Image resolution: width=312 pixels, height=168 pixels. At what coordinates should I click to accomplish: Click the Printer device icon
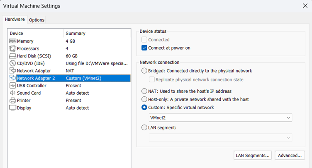(12, 101)
